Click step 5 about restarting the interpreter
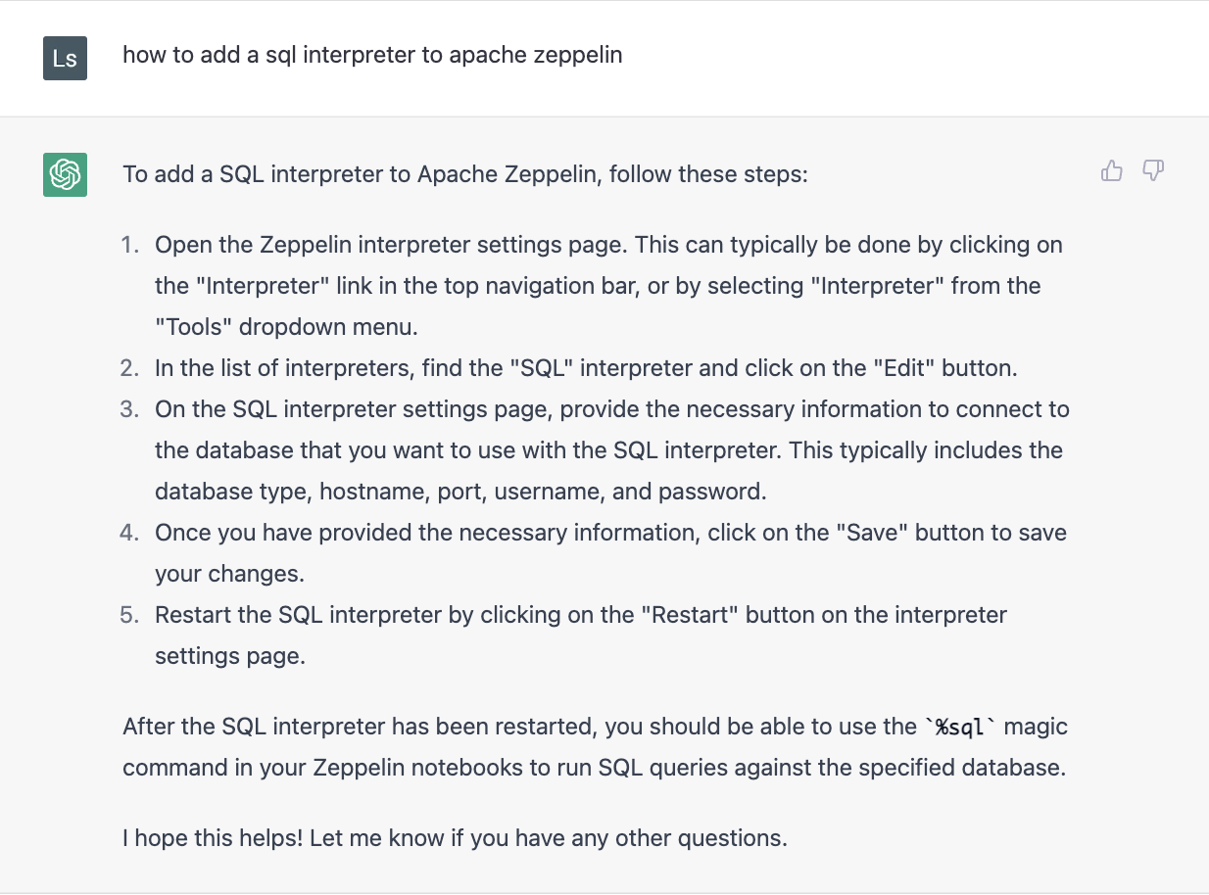This screenshot has height=895, width=1209. (581, 636)
